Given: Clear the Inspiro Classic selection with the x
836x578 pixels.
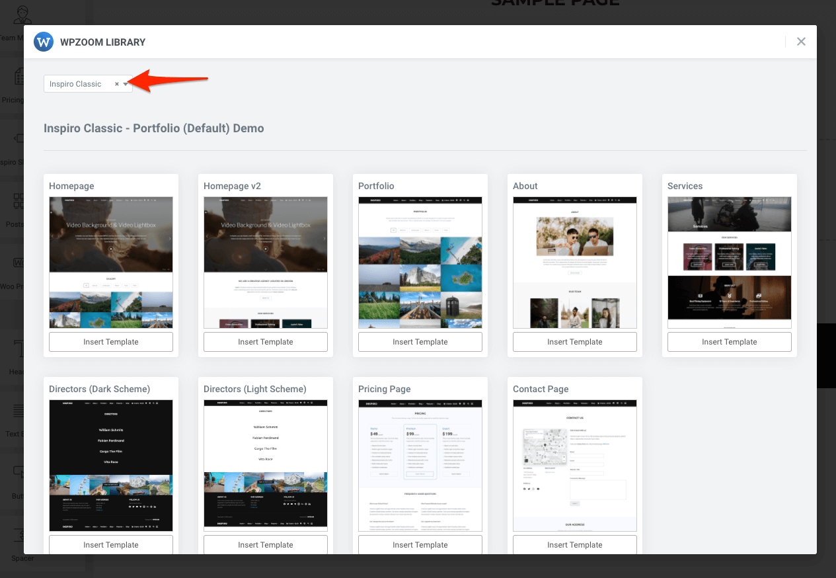Looking at the screenshot, I should tap(117, 84).
